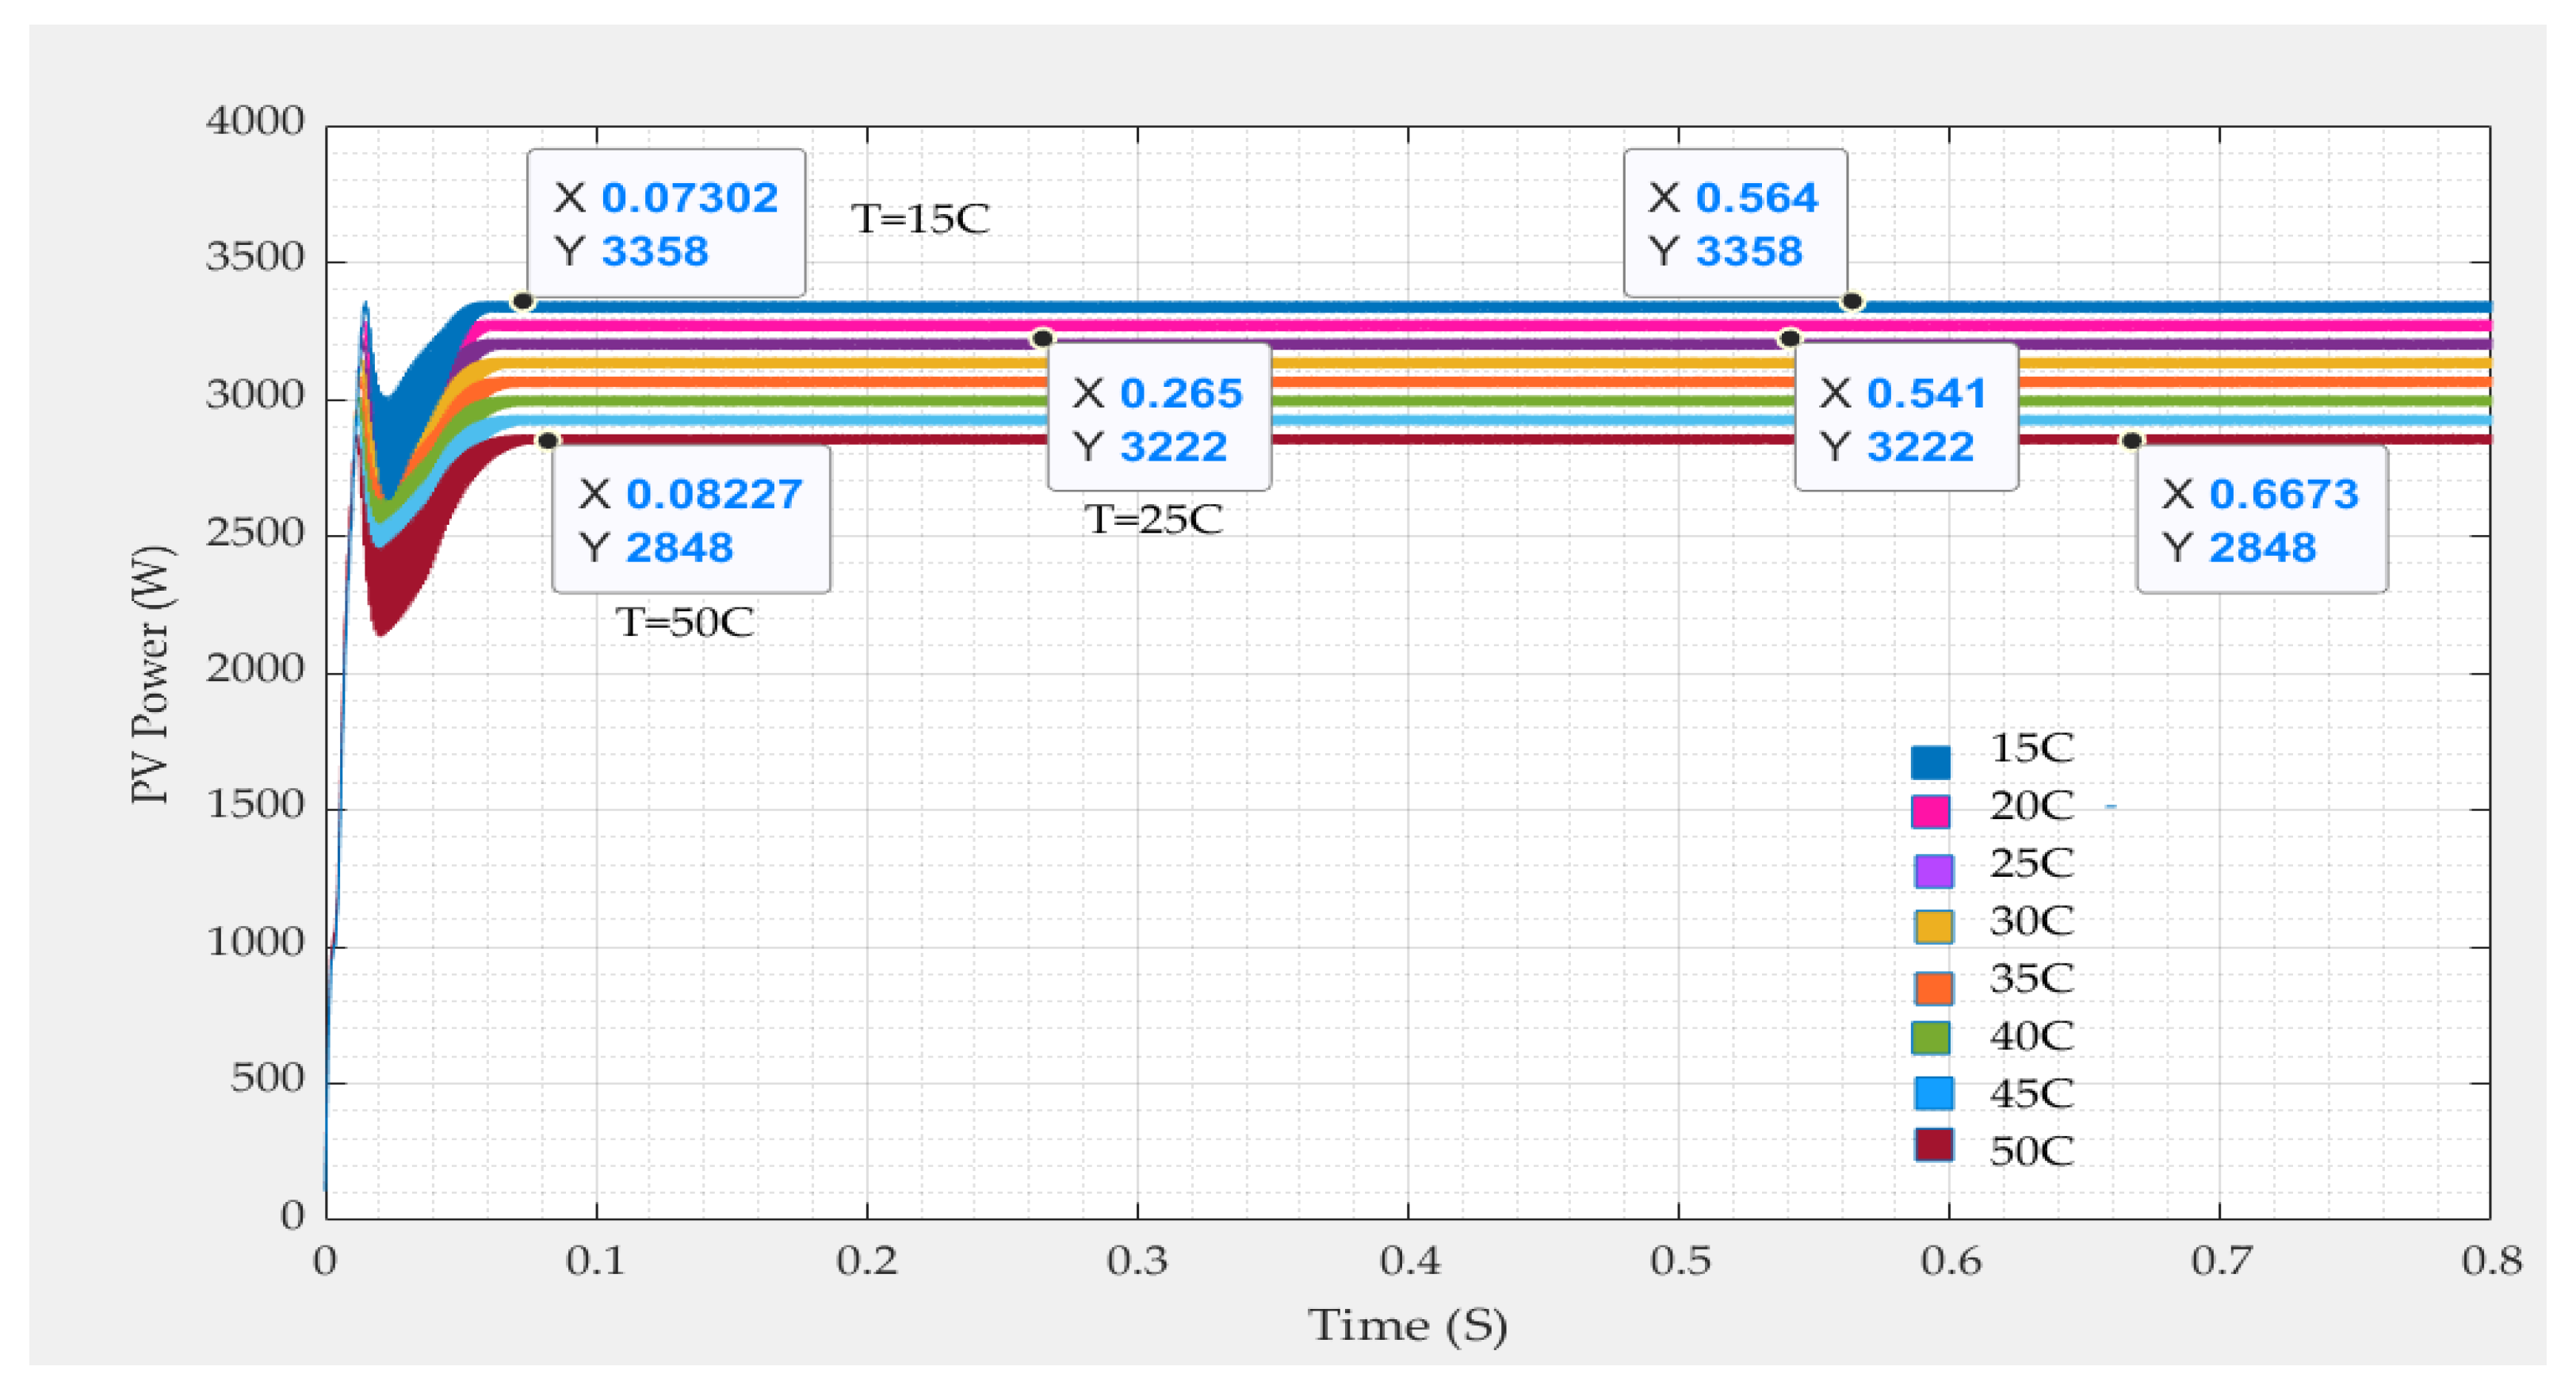
Task: Click the 30C yellow legend swatch
Action: click(x=1933, y=927)
